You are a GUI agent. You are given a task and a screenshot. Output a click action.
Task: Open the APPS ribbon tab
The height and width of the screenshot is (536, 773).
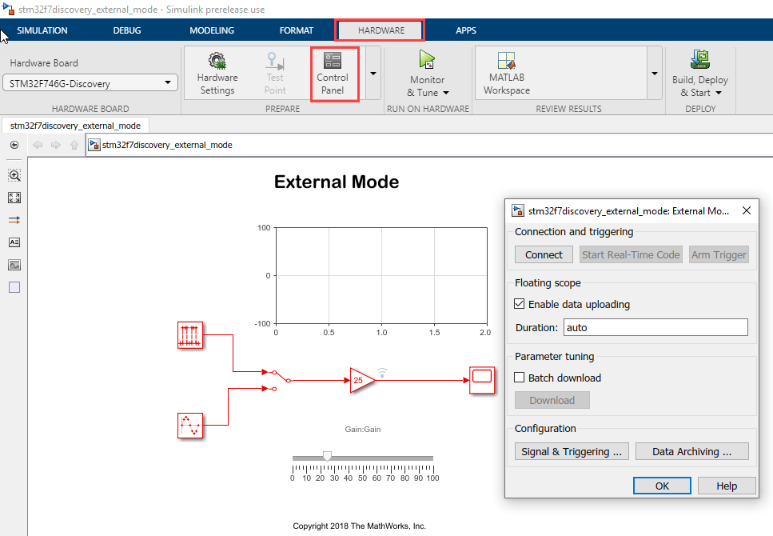tap(466, 30)
